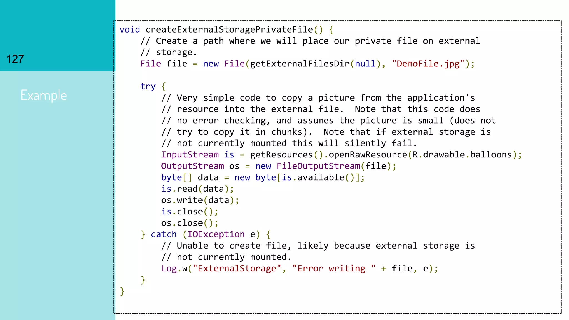Image resolution: width=569 pixels, height=320 pixels.
Task: Click the comment '// try to copy it in chunks).'
Action: coord(326,132)
